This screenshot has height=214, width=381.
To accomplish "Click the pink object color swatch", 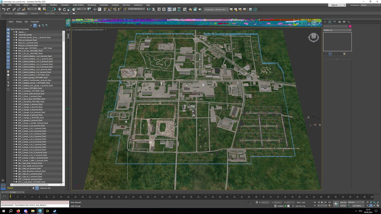I will point(350,26).
